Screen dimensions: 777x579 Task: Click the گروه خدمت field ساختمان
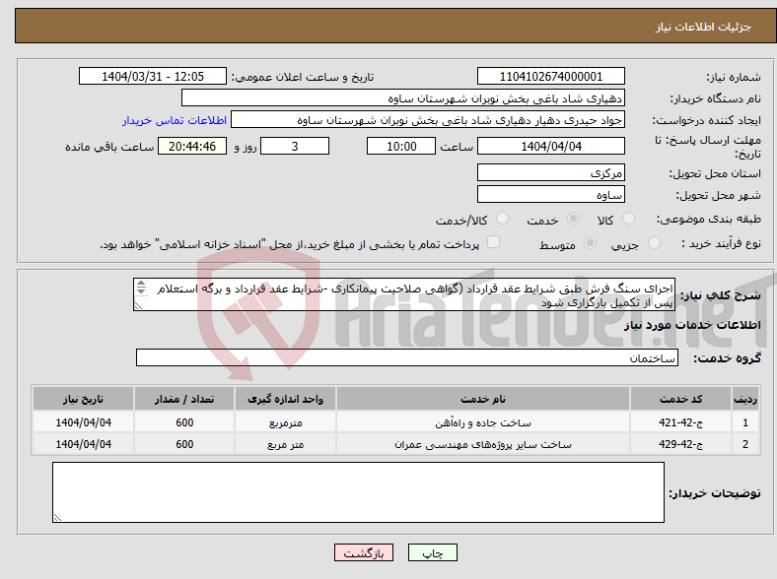[407, 357]
